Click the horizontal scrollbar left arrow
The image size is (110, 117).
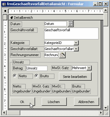click(4, 112)
